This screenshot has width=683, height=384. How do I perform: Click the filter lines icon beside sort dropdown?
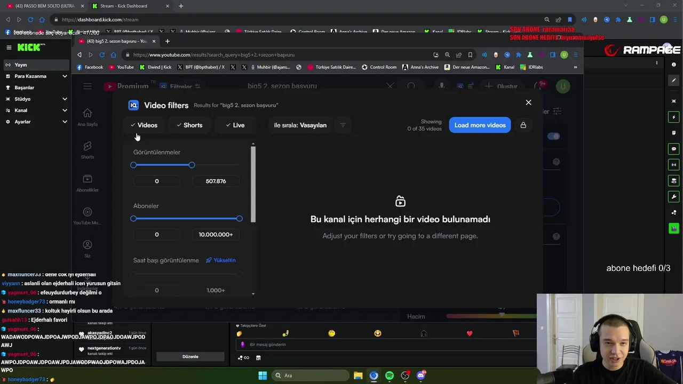click(343, 125)
